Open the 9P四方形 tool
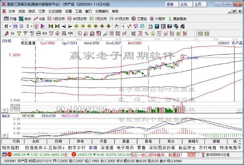 [x=77, y=19]
